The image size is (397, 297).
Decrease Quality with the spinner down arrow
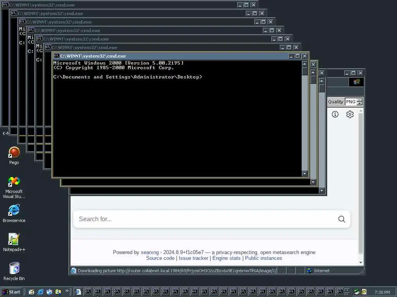(359, 103)
